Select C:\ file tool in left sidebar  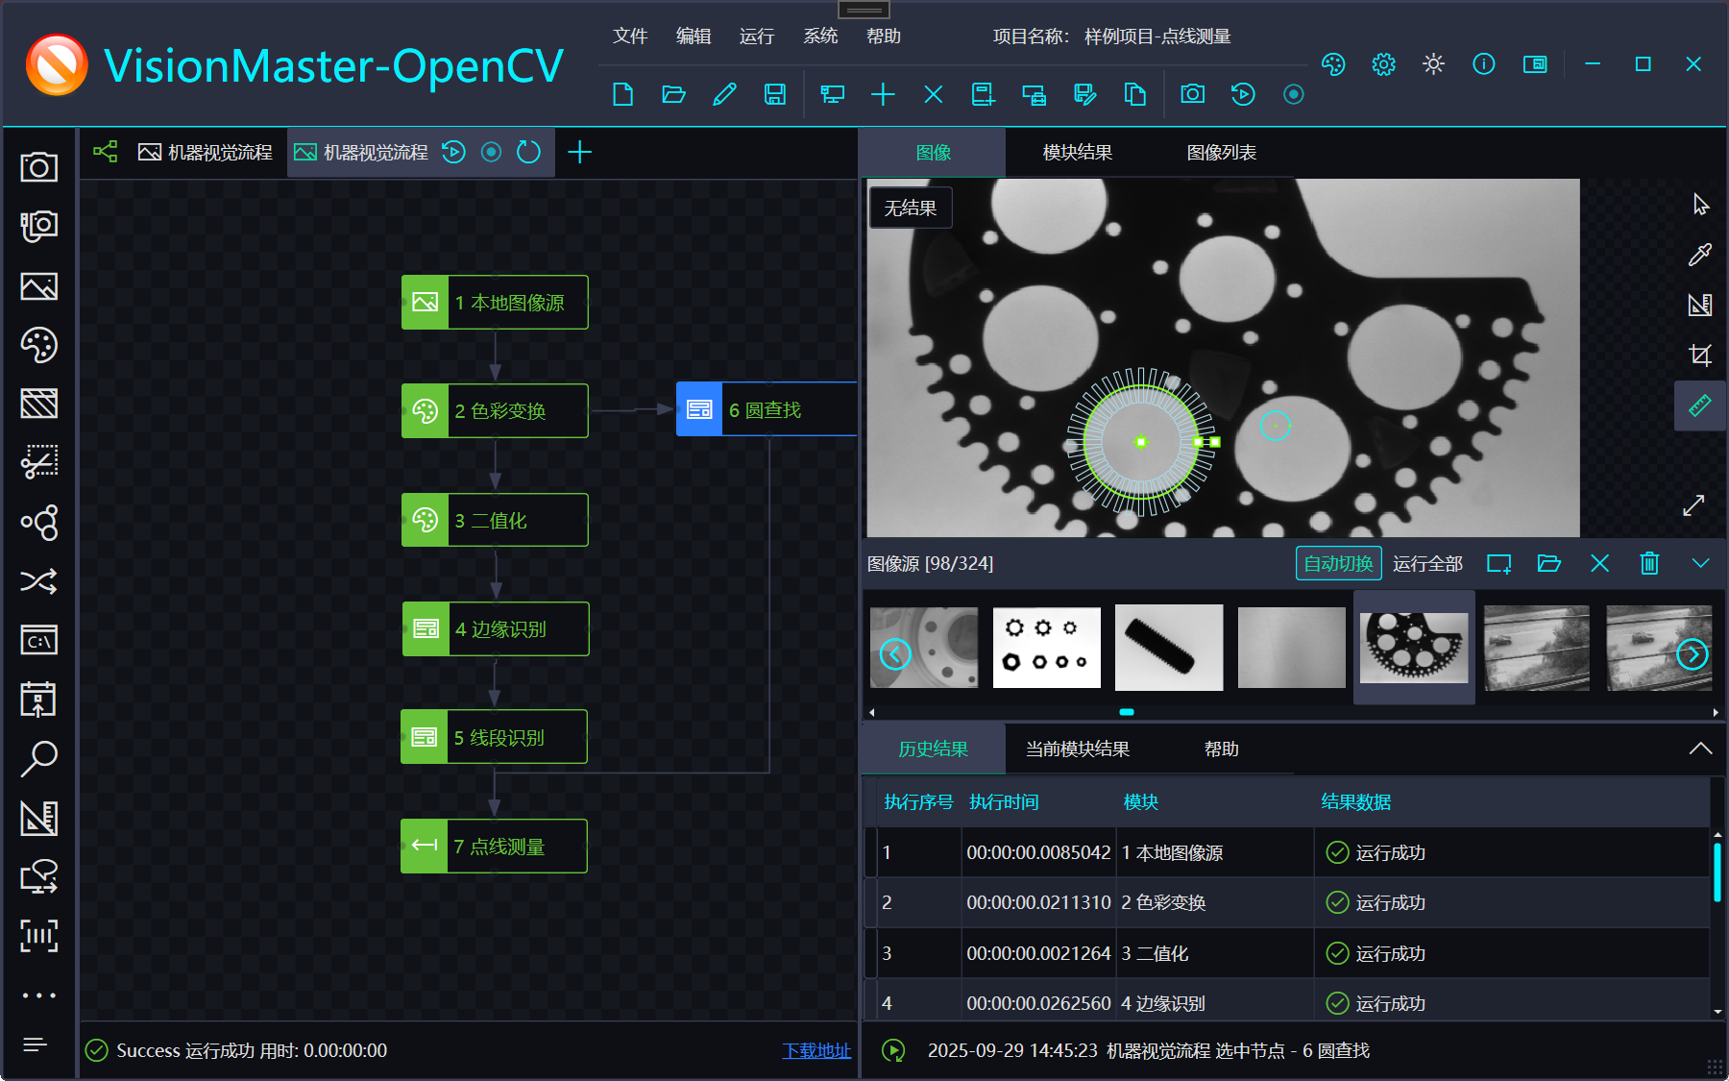coord(39,640)
